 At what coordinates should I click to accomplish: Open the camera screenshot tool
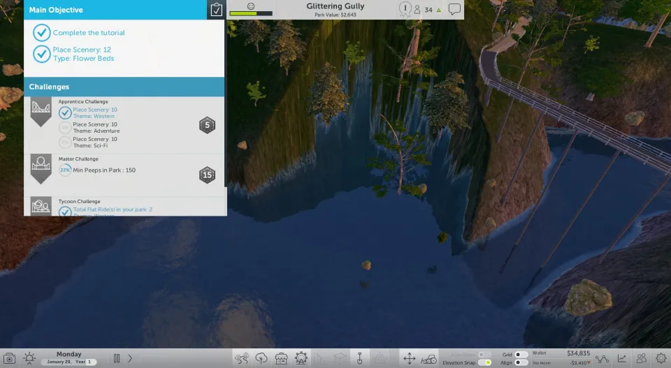(x=10, y=358)
